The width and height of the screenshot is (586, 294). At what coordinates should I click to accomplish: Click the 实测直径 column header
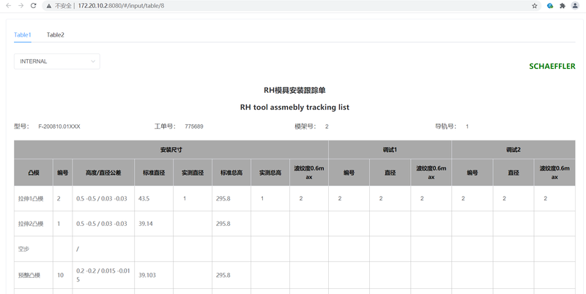coord(193,173)
